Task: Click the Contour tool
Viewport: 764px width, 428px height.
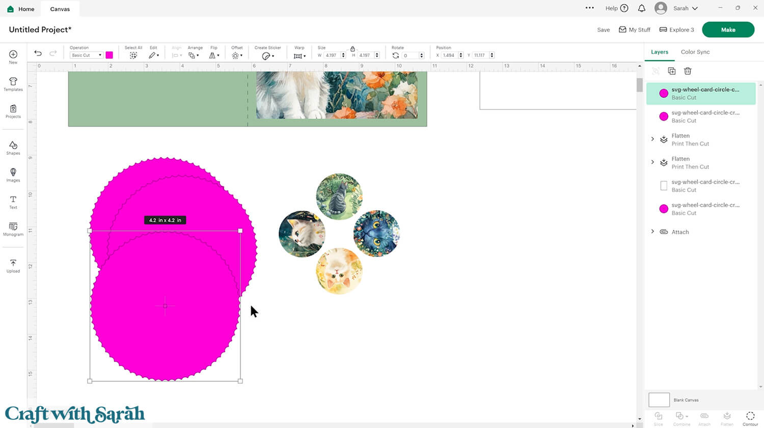Action: pyautogui.click(x=750, y=418)
